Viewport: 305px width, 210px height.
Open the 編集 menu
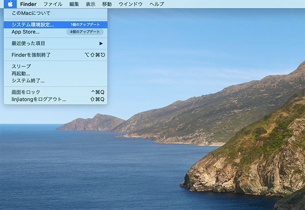(74, 4)
